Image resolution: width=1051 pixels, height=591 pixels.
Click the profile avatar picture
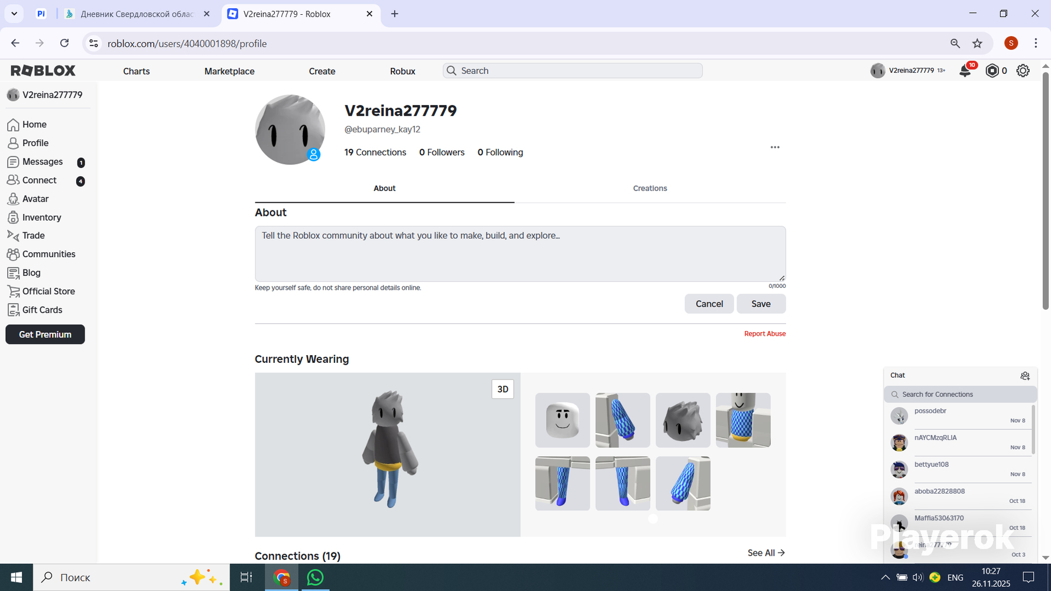click(290, 129)
